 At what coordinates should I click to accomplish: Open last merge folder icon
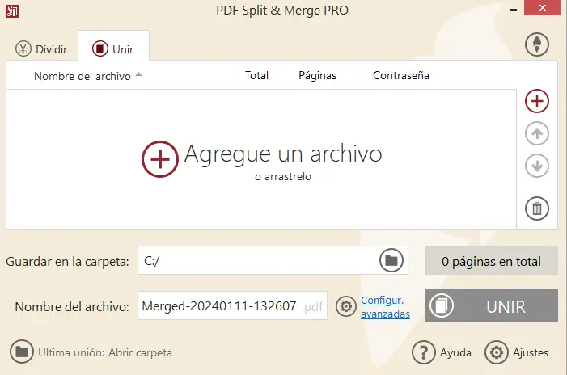22,352
